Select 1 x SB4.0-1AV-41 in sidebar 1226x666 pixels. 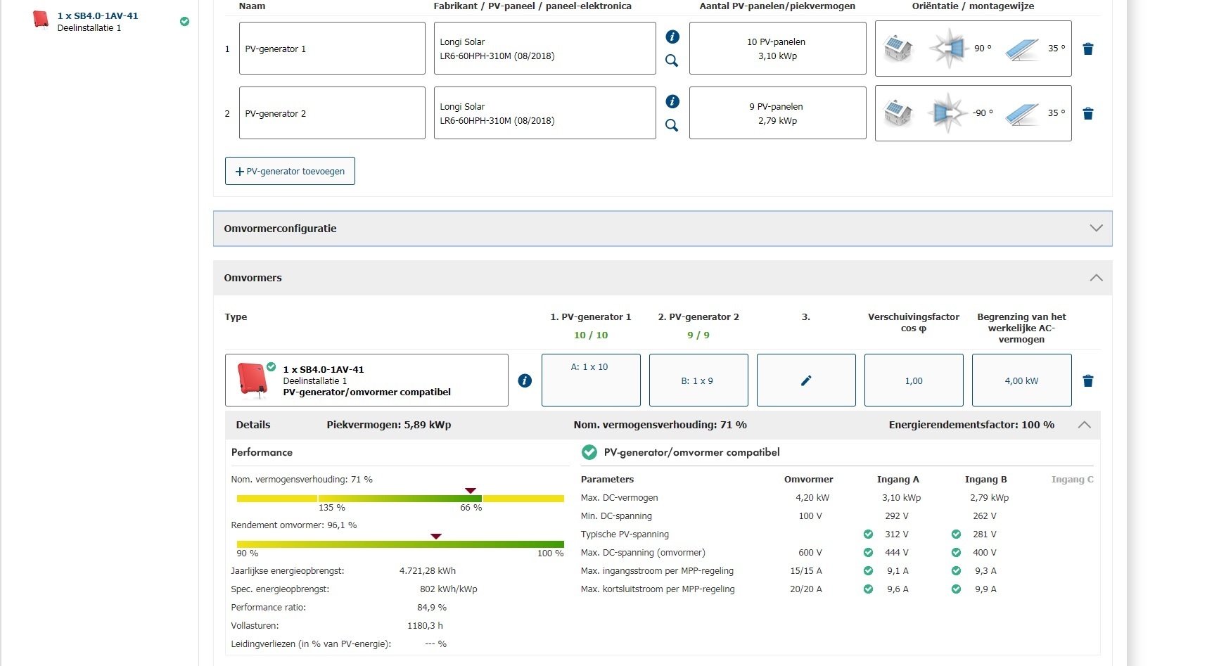point(98,15)
